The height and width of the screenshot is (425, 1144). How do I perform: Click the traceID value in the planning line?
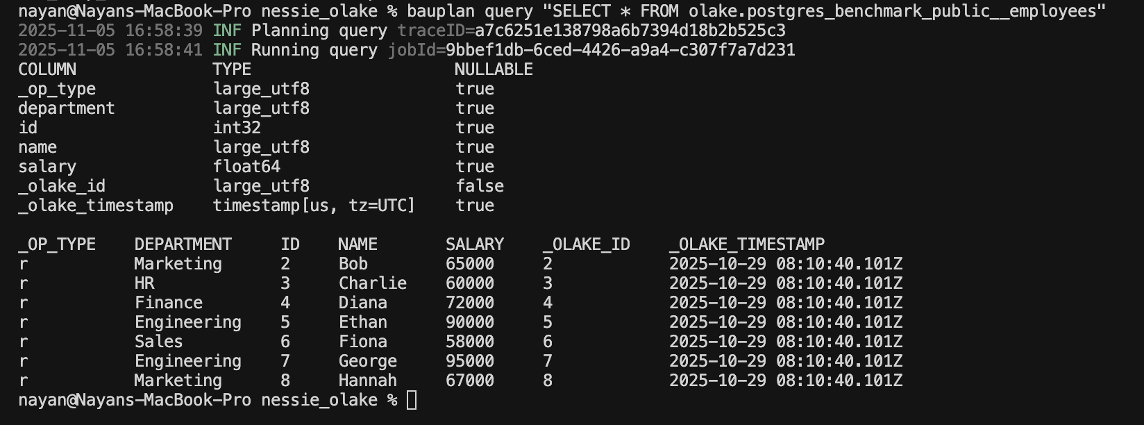(x=630, y=31)
